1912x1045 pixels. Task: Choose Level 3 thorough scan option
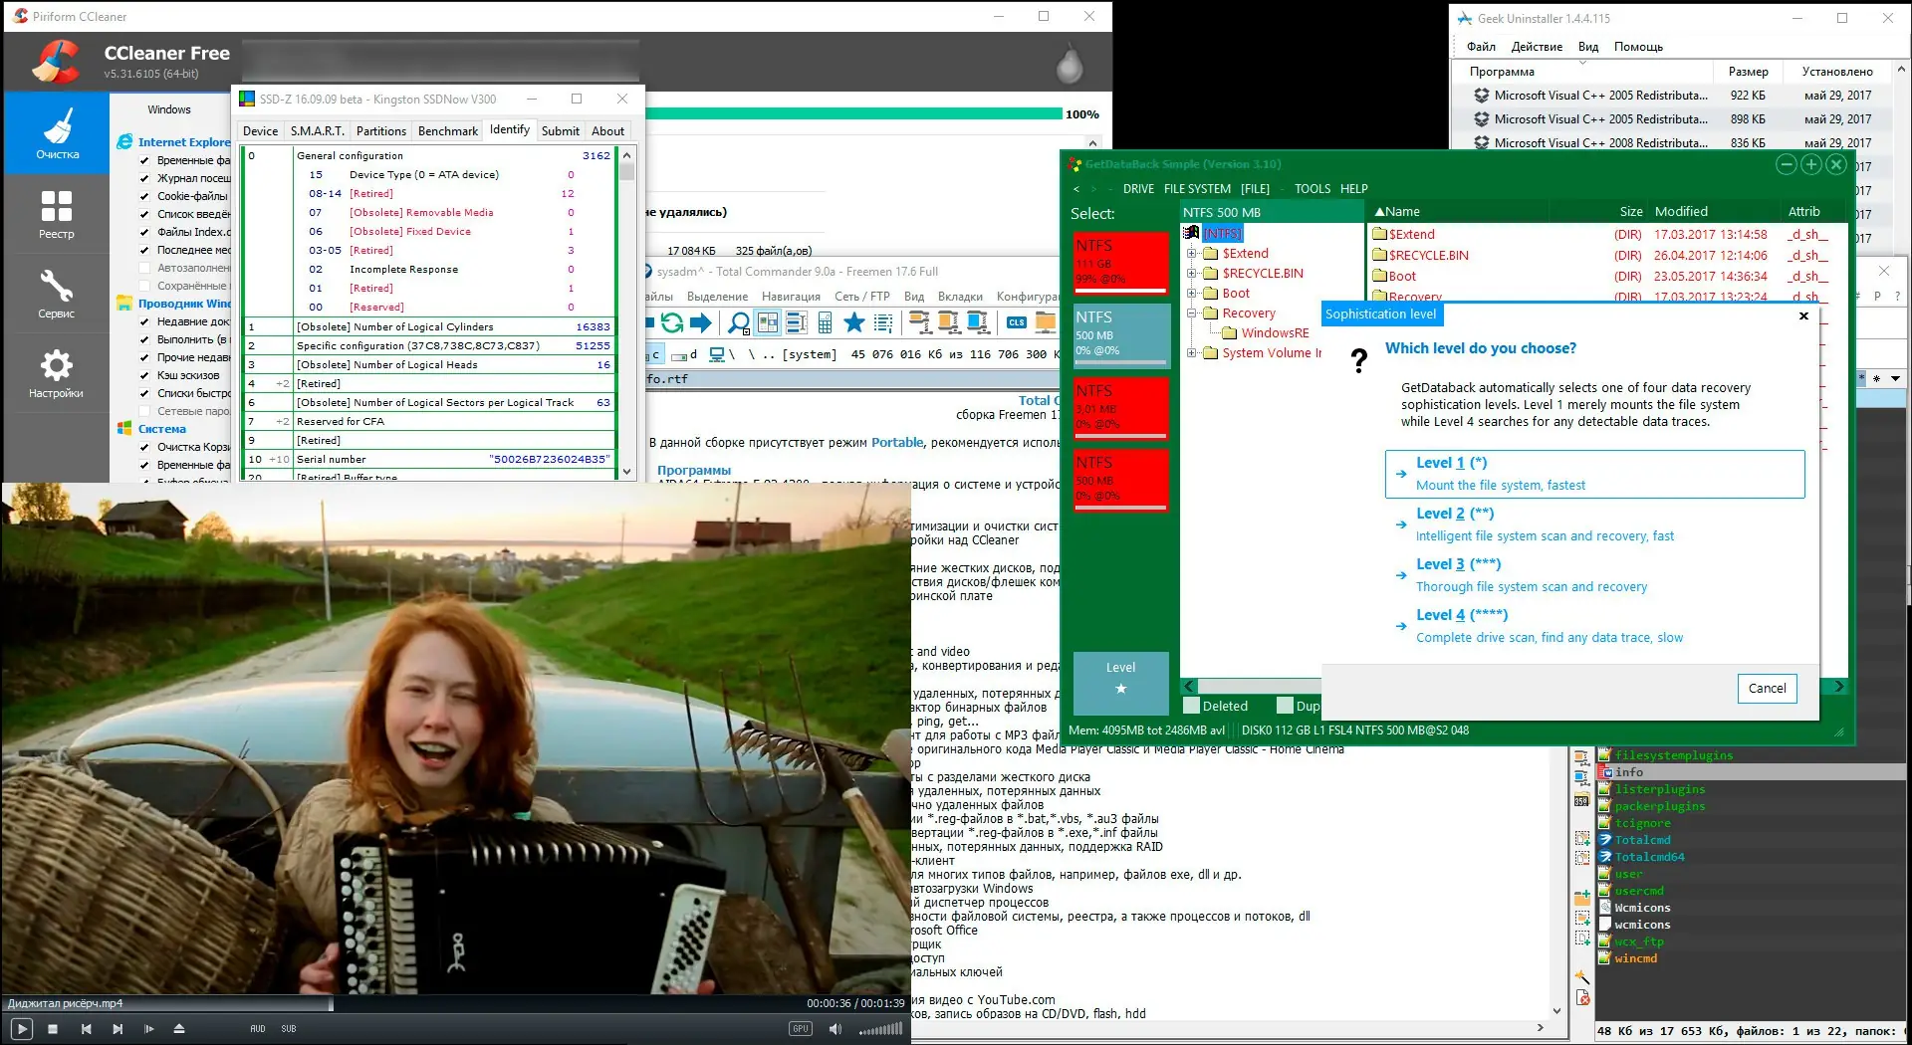pyautogui.click(x=1594, y=575)
